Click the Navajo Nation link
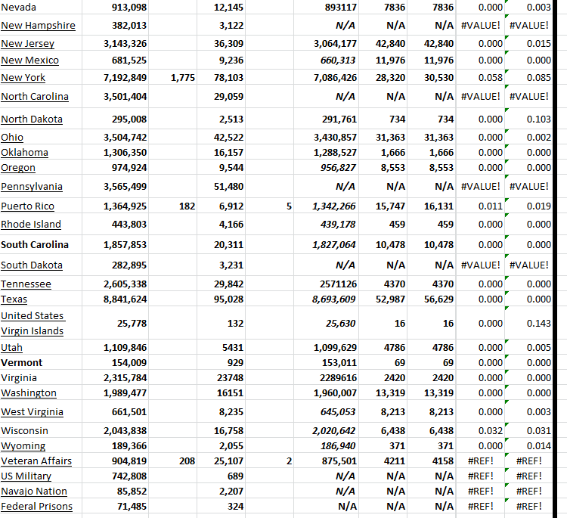 coord(34,492)
